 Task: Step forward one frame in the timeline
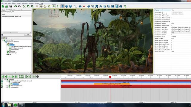pos(13,76)
